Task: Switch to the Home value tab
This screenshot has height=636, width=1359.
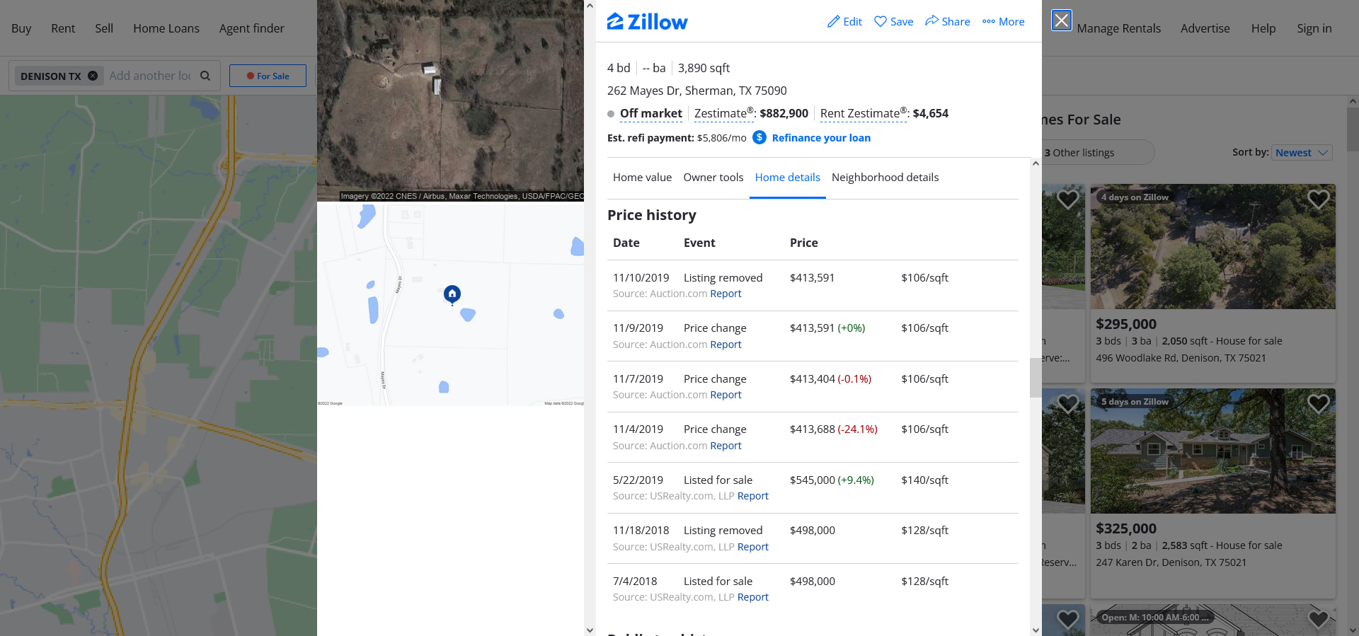Action: (x=642, y=178)
